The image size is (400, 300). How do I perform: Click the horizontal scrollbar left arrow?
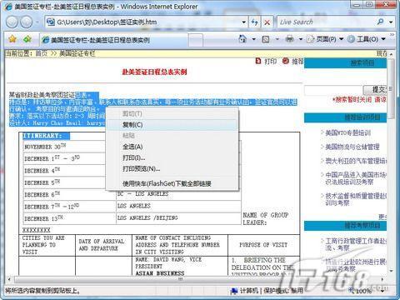[9, 279]
